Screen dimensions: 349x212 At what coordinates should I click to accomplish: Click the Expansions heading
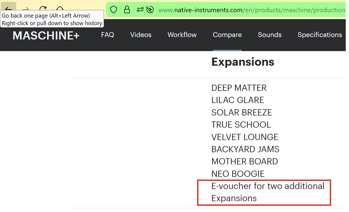243,62
